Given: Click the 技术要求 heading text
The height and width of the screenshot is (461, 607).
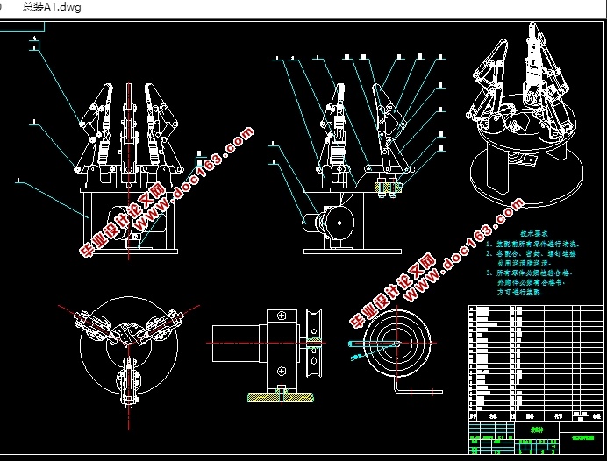Looking at the screenshot, I should tap(534, 234).
